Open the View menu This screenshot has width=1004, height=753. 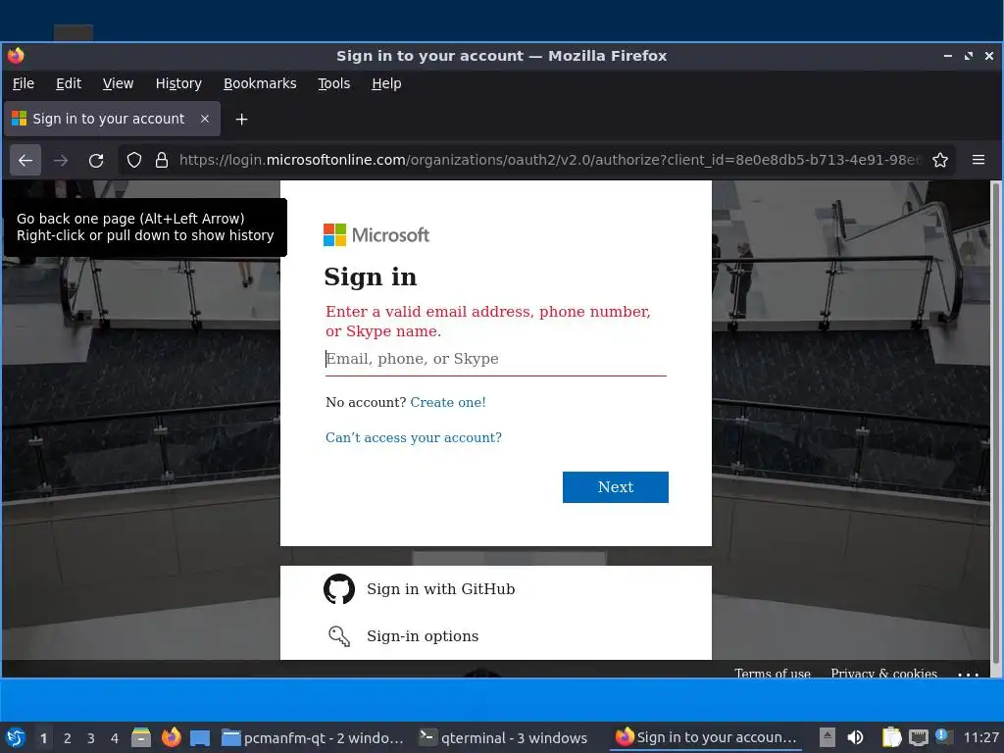coord(118,84)
